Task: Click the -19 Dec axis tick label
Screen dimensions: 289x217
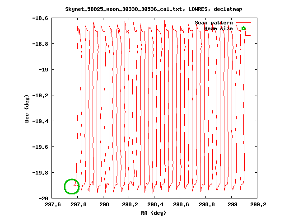Action: point(43,70)
